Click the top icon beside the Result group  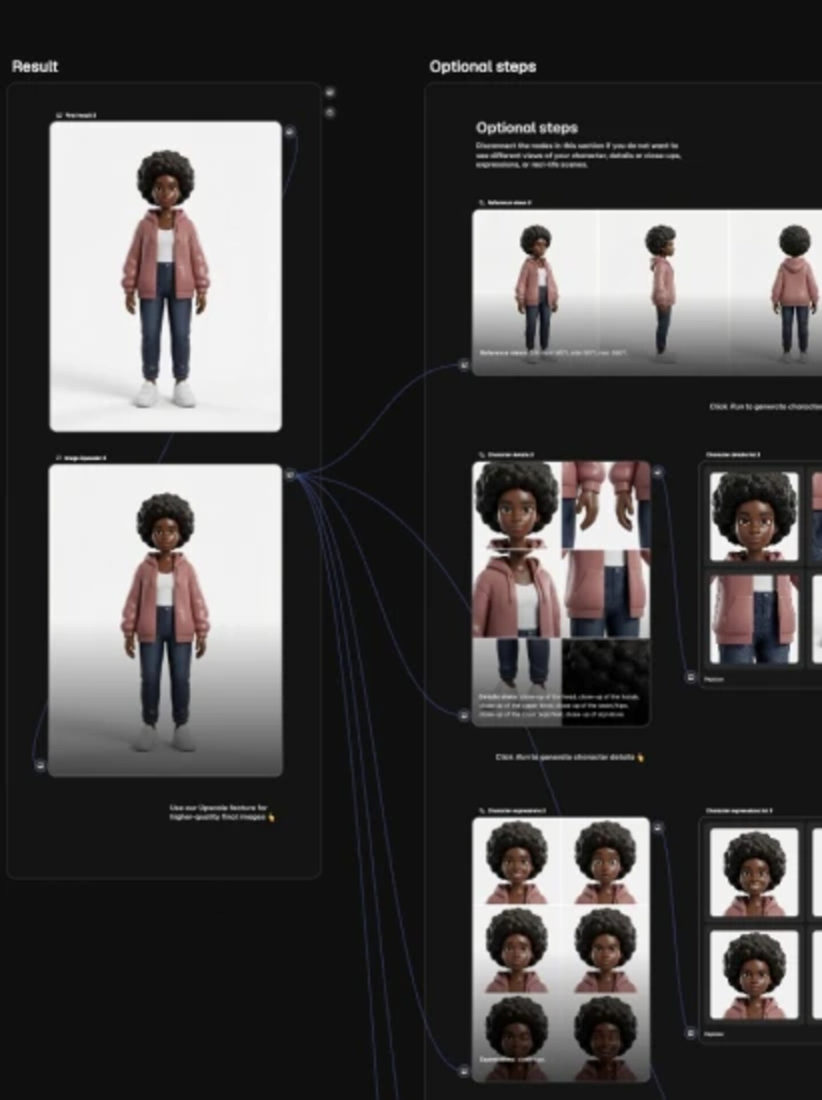point(330,92)
